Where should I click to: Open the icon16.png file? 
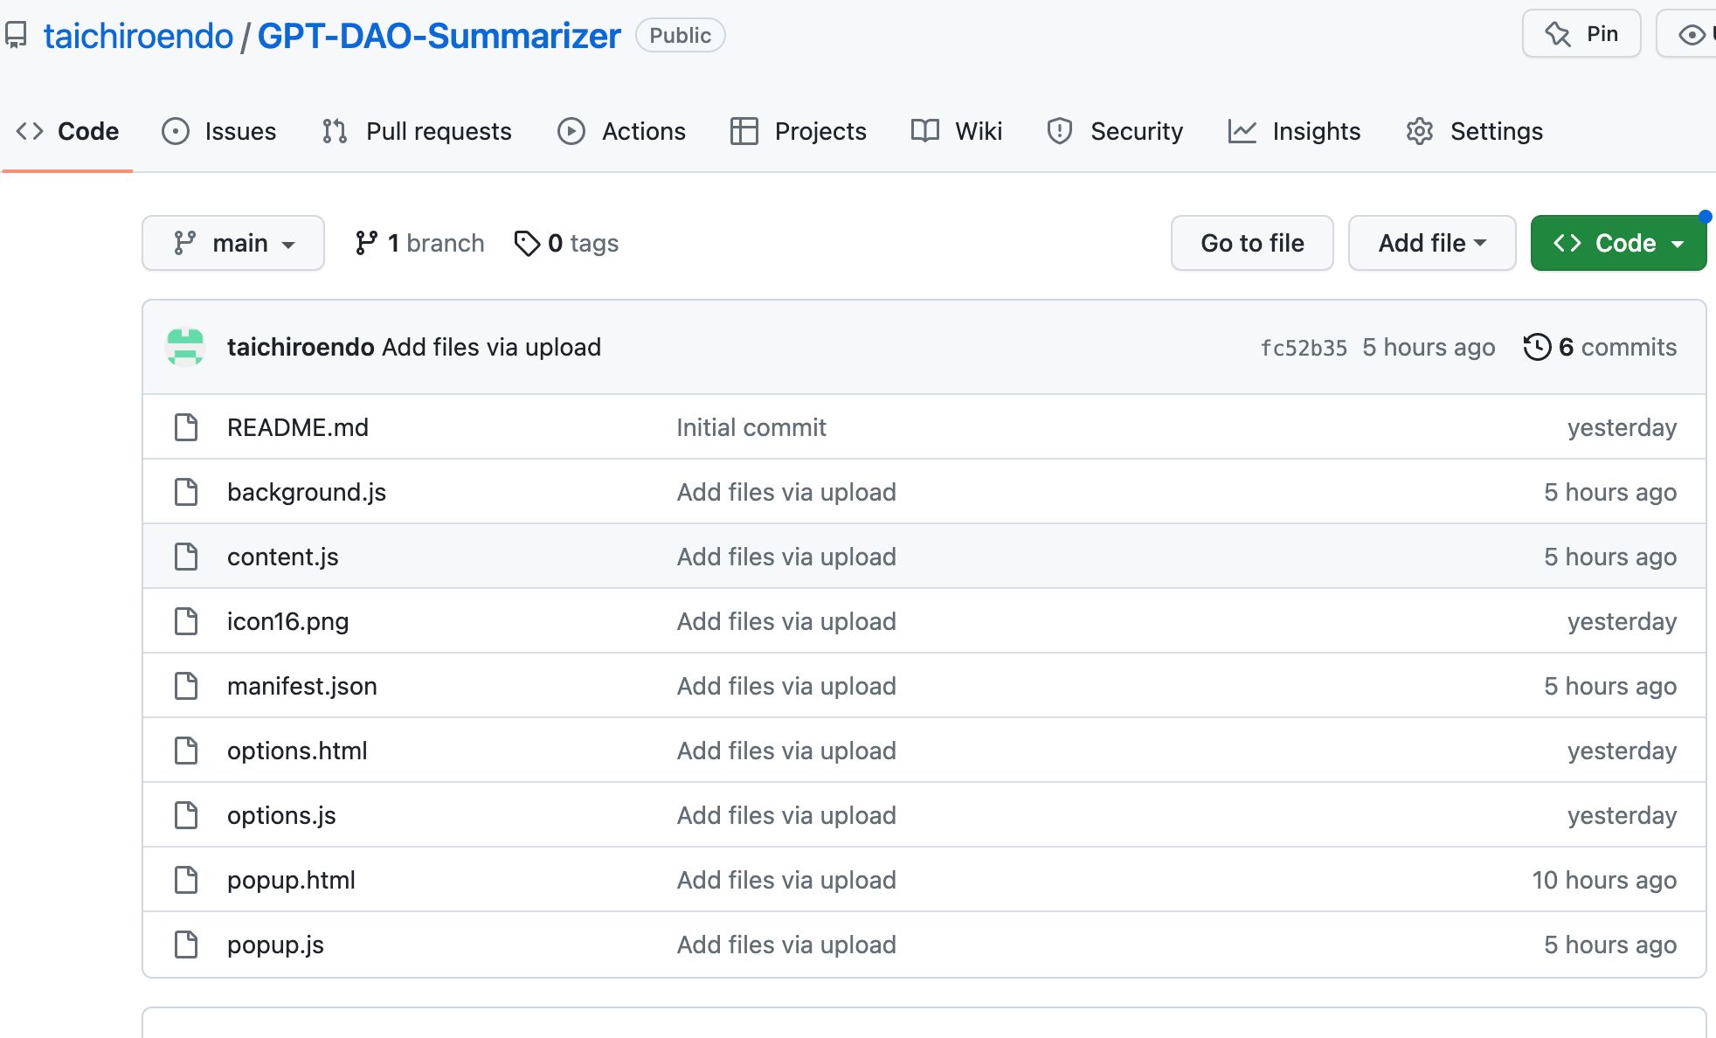(288, 621)
